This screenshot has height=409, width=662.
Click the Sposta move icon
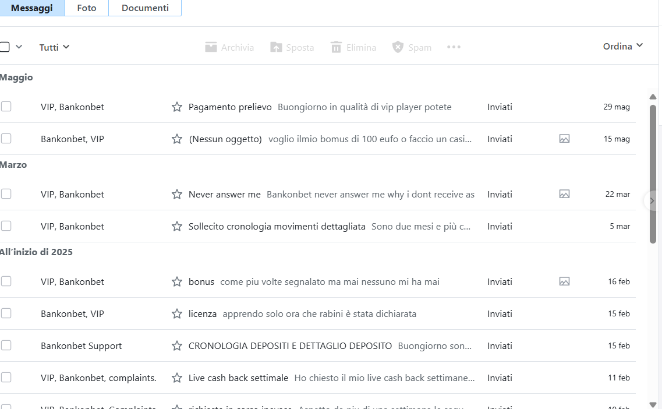click(276, 47)
